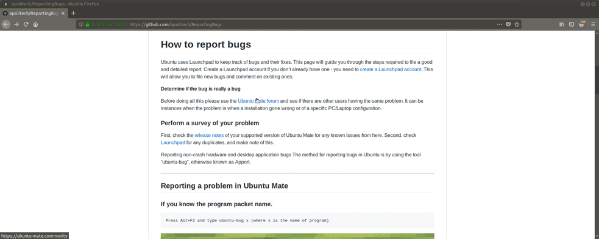Screen dimensions: 599x239
Task: Open the Home page icon
Action: point(35,24)
